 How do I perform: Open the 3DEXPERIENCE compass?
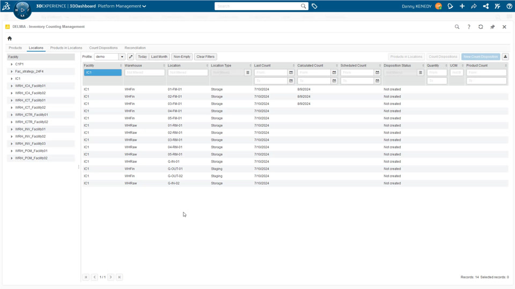tap(23, 10)
